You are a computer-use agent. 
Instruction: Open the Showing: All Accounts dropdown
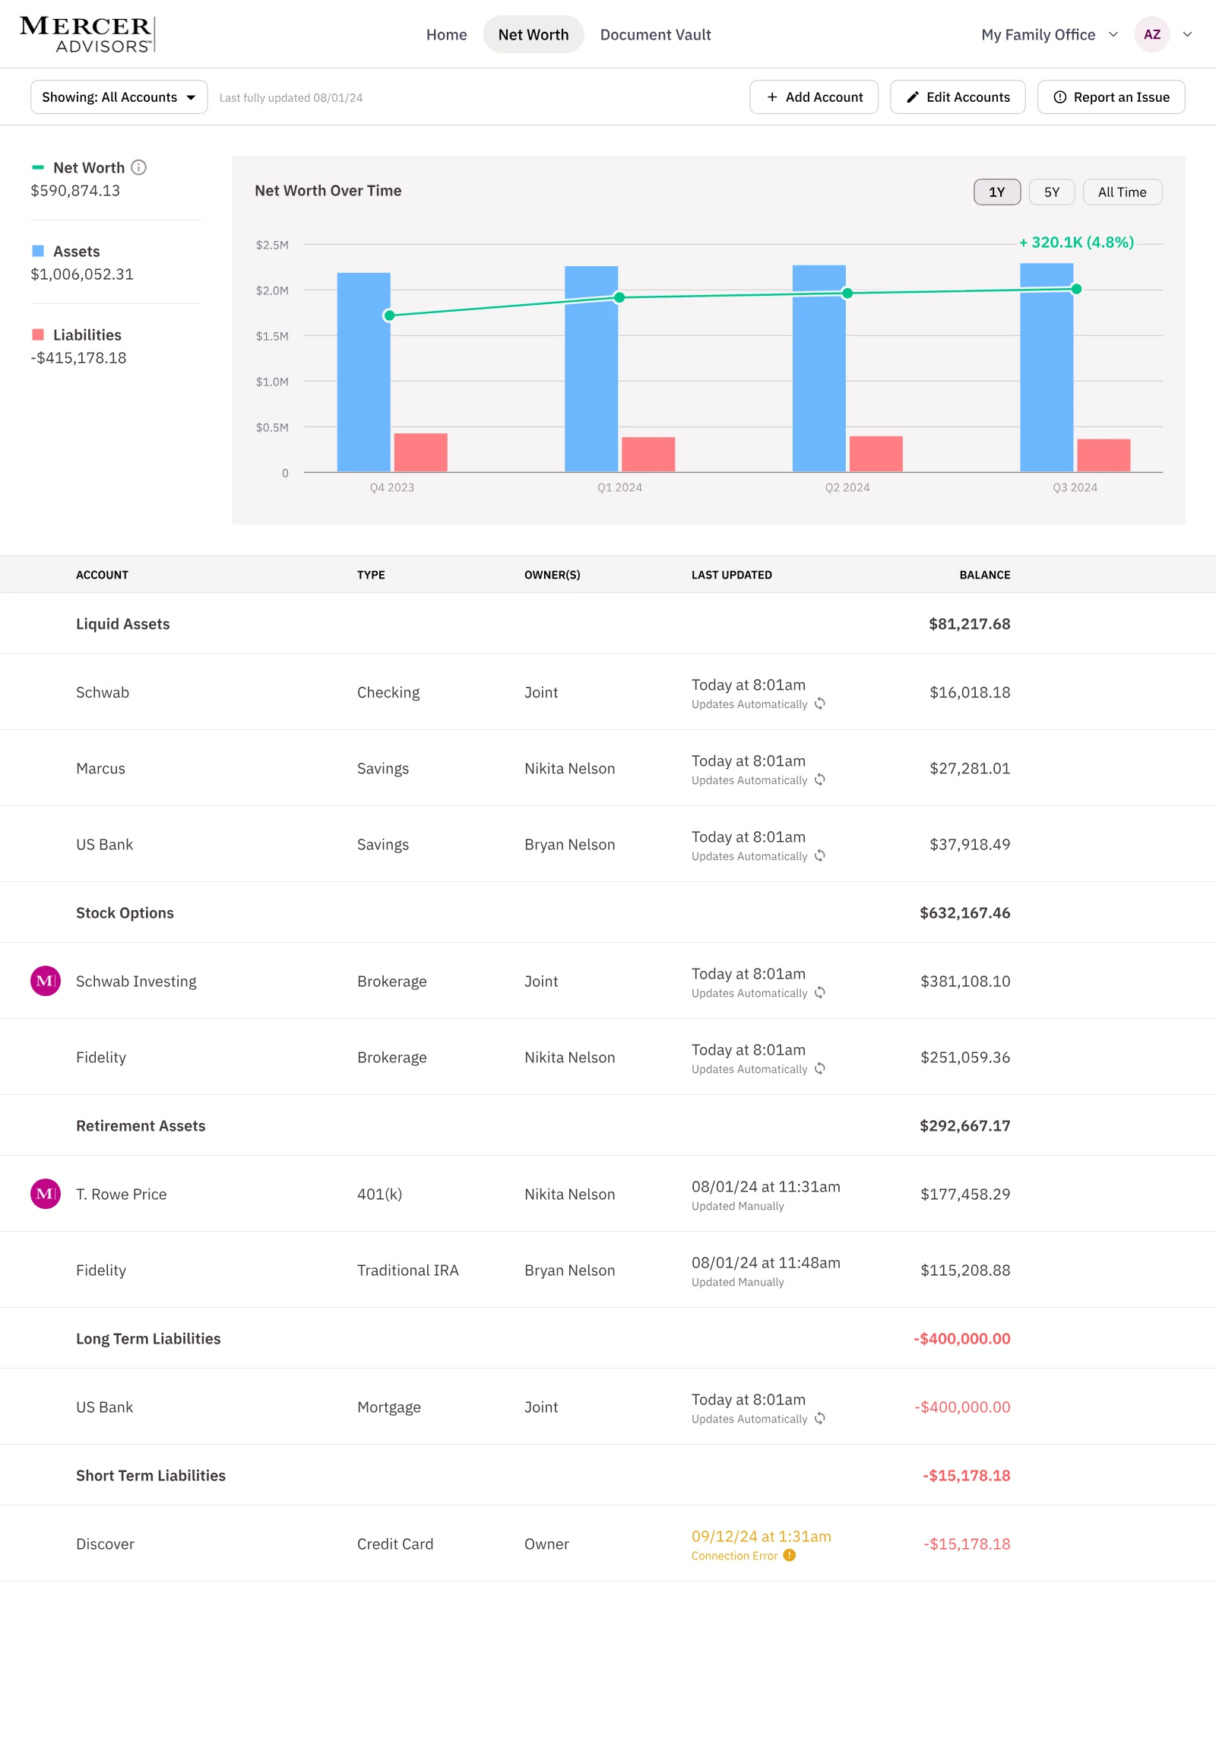(x=119, y=97)
